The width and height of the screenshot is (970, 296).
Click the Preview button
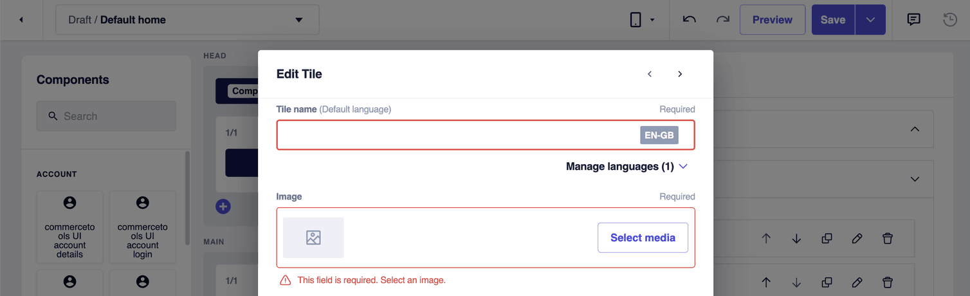[772, 20]
